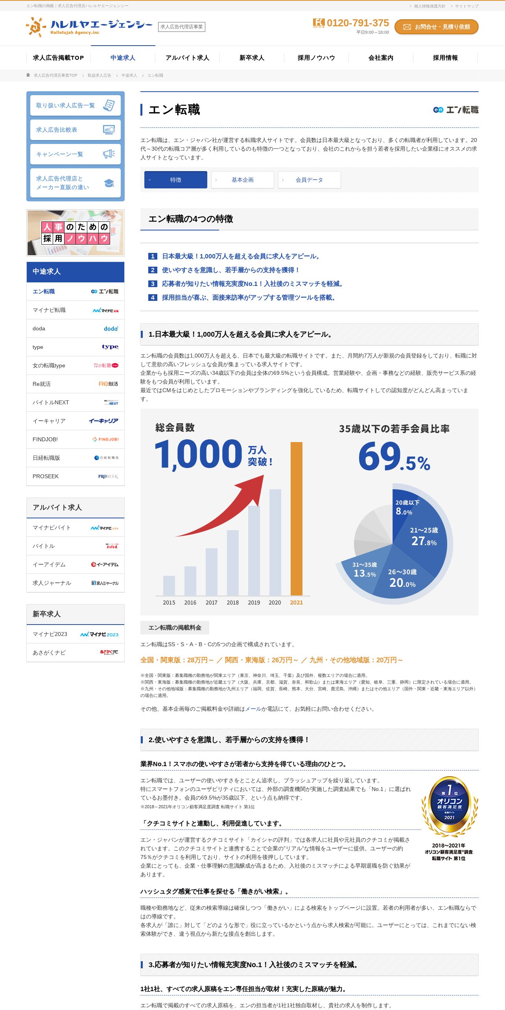Click the free-dial phone icon
Viewport: 505px width, 1010px height.
[x=319, y=23]
